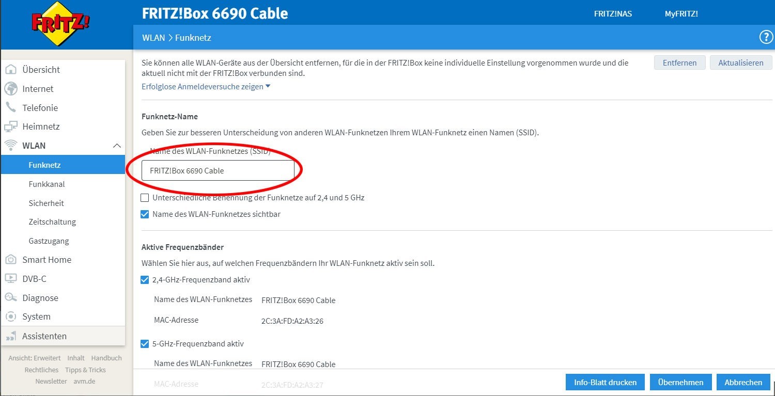
Task: Click the 'Funknetz-Name' section heading
Action: click(x=169, y=117)
